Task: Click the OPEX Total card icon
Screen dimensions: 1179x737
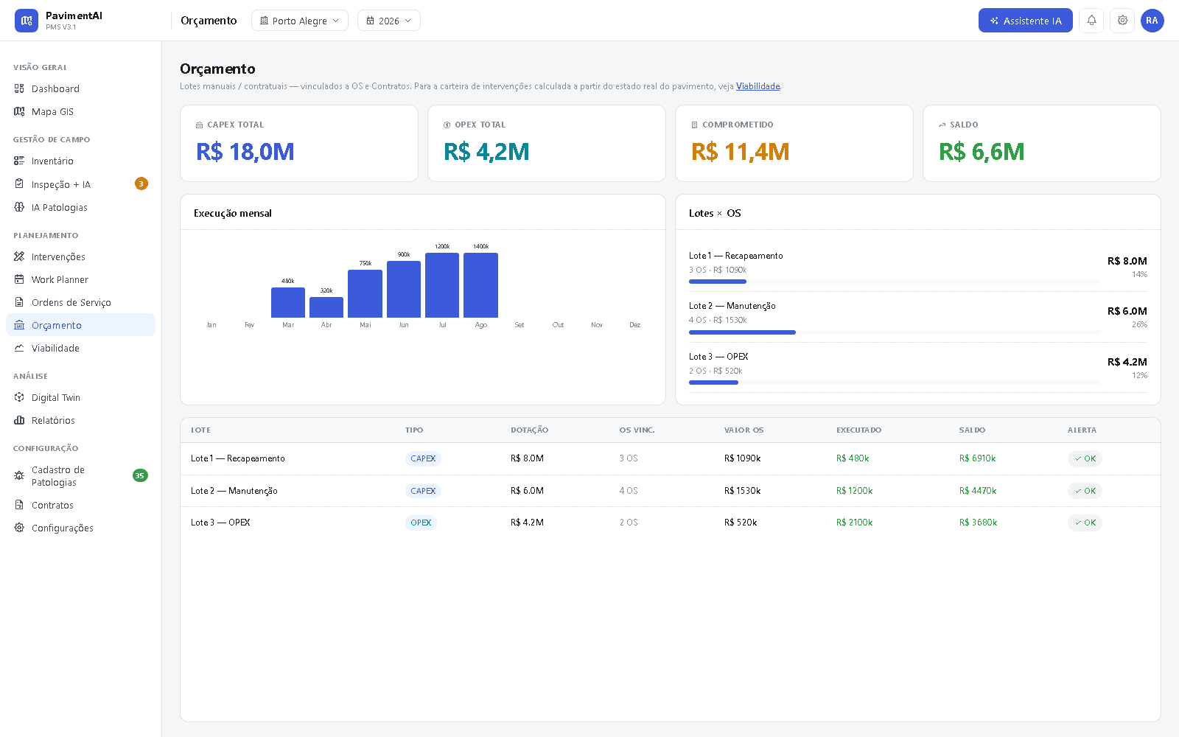Action: click(447, 125)
